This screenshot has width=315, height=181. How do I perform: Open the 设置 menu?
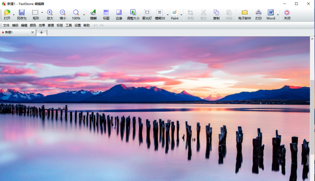coord(78,25)
